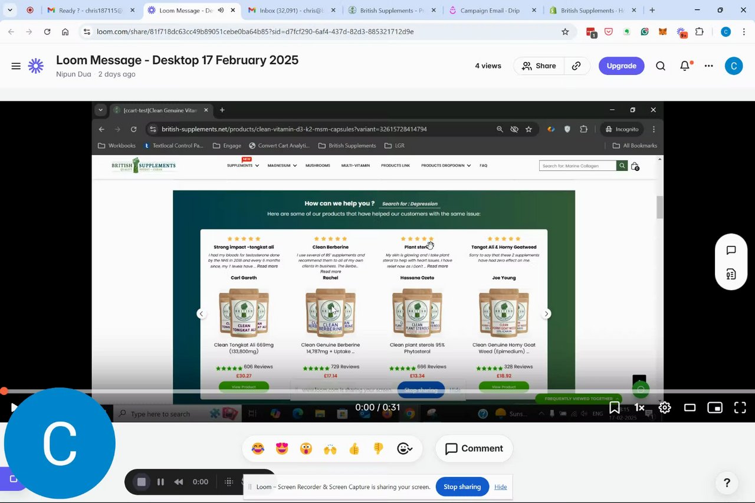The width and height of the screenshot is (755, 503).
Task: Open Pocket extension icon
Action: click(x=608, y=32)
